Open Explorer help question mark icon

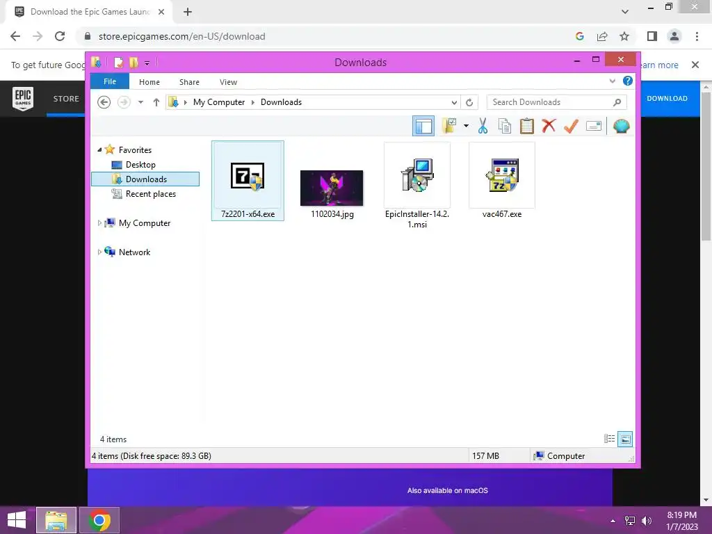click(628, 81)
